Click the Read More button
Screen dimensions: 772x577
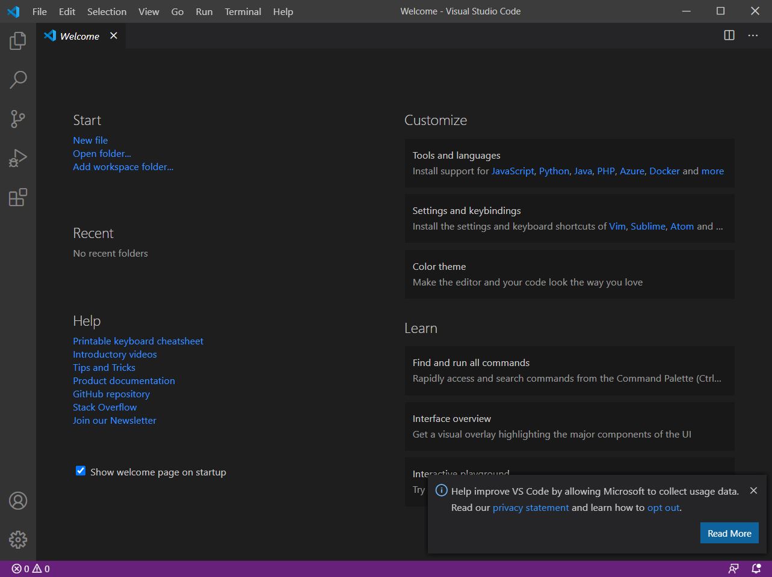tap(729, 533)
